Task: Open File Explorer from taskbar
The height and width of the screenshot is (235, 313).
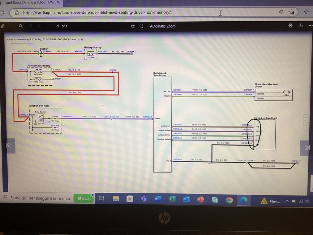Action: click(116, 198)
